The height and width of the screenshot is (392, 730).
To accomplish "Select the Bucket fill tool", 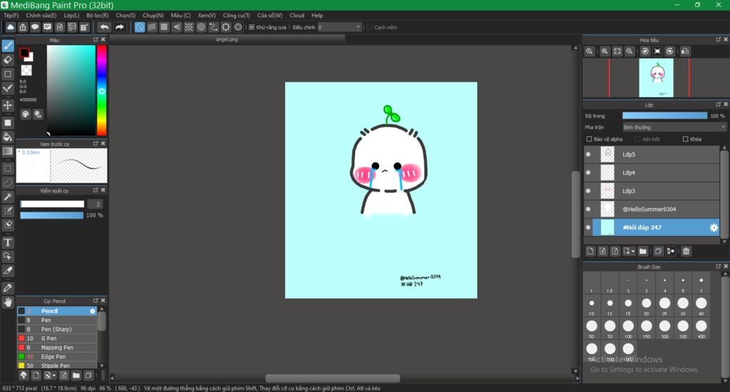I will 7,137.
